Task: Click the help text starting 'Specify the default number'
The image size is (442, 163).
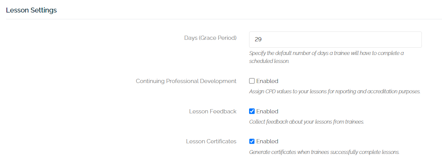Action: point(326,53)
